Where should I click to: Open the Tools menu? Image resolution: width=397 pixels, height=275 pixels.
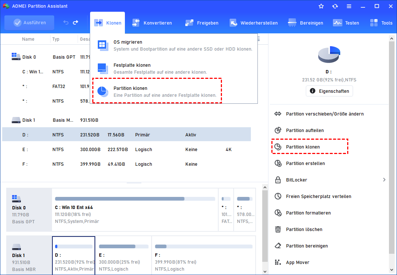(x=381, y=23)
